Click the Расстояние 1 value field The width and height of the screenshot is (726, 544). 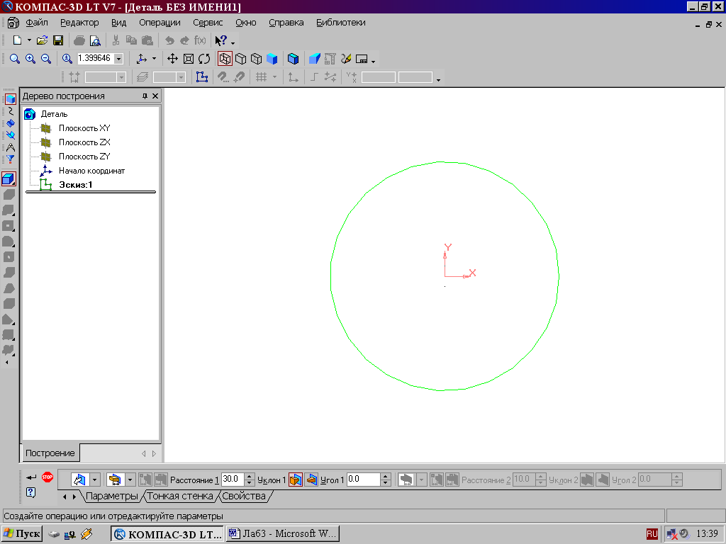[x=233, y=480]
